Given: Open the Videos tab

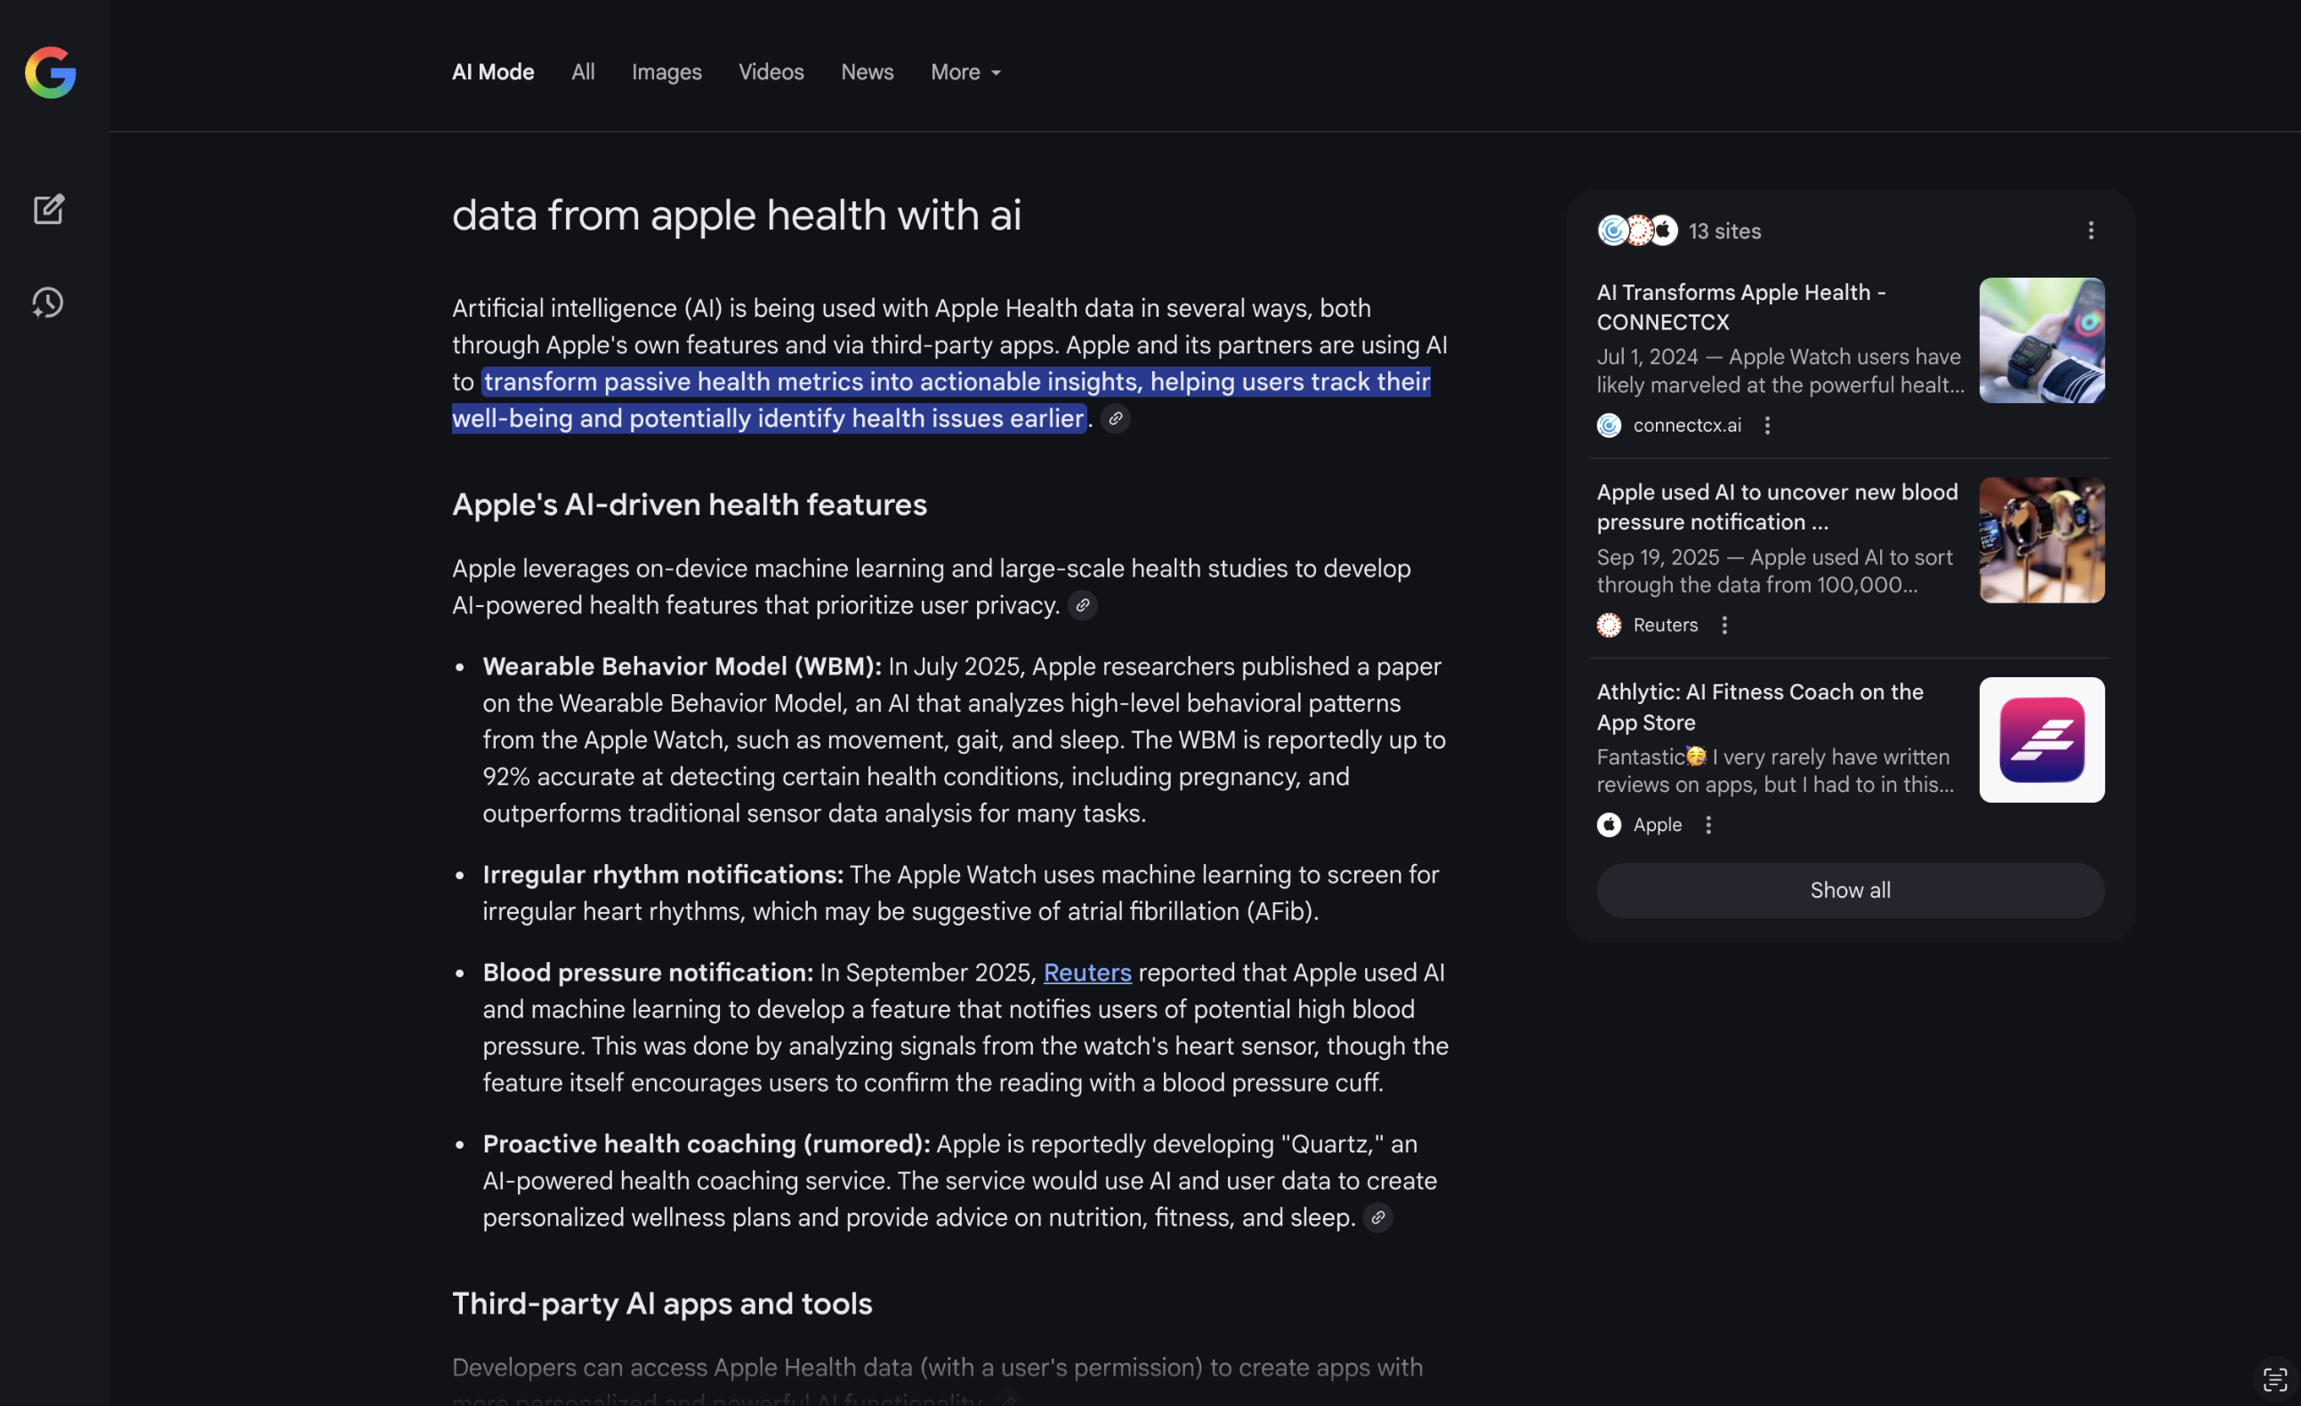Looking at the screenshot, I should point(771,72).
